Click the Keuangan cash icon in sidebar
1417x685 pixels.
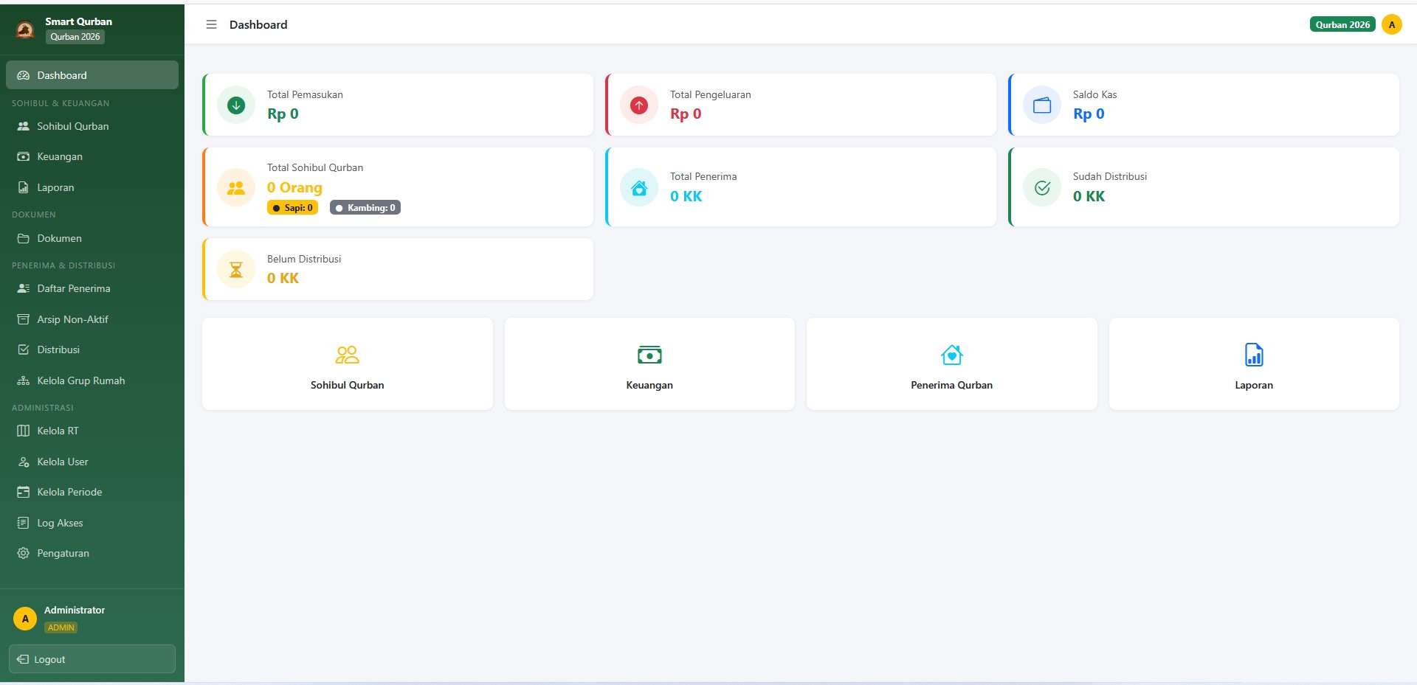pos(23,156)
